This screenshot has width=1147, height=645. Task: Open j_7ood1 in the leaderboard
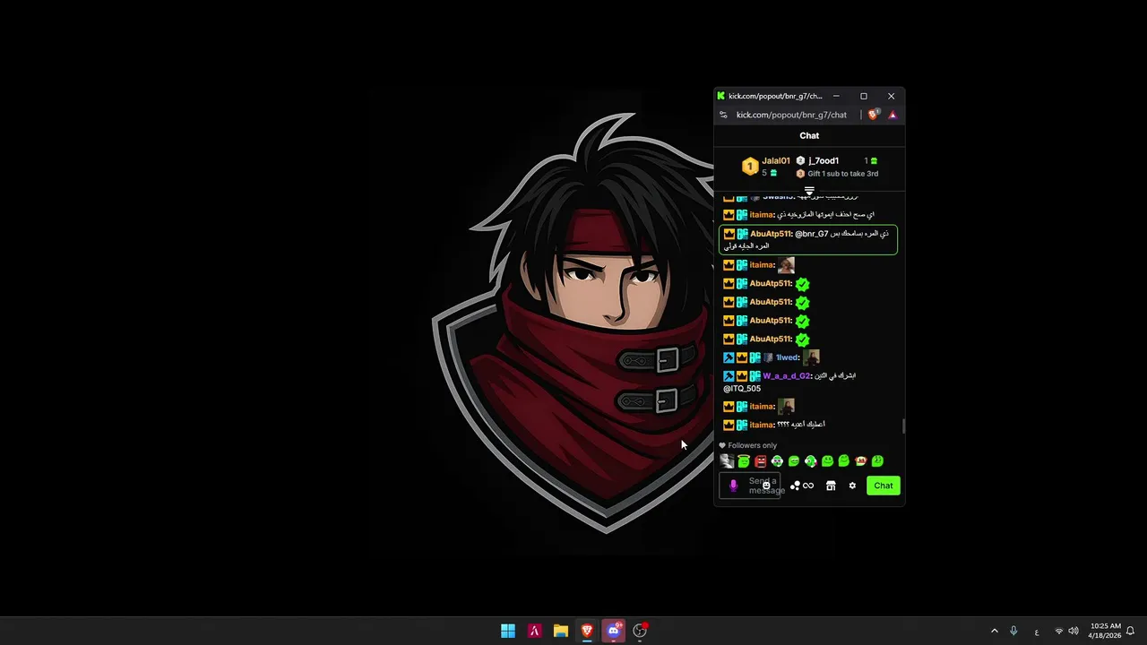click(824, 161)
